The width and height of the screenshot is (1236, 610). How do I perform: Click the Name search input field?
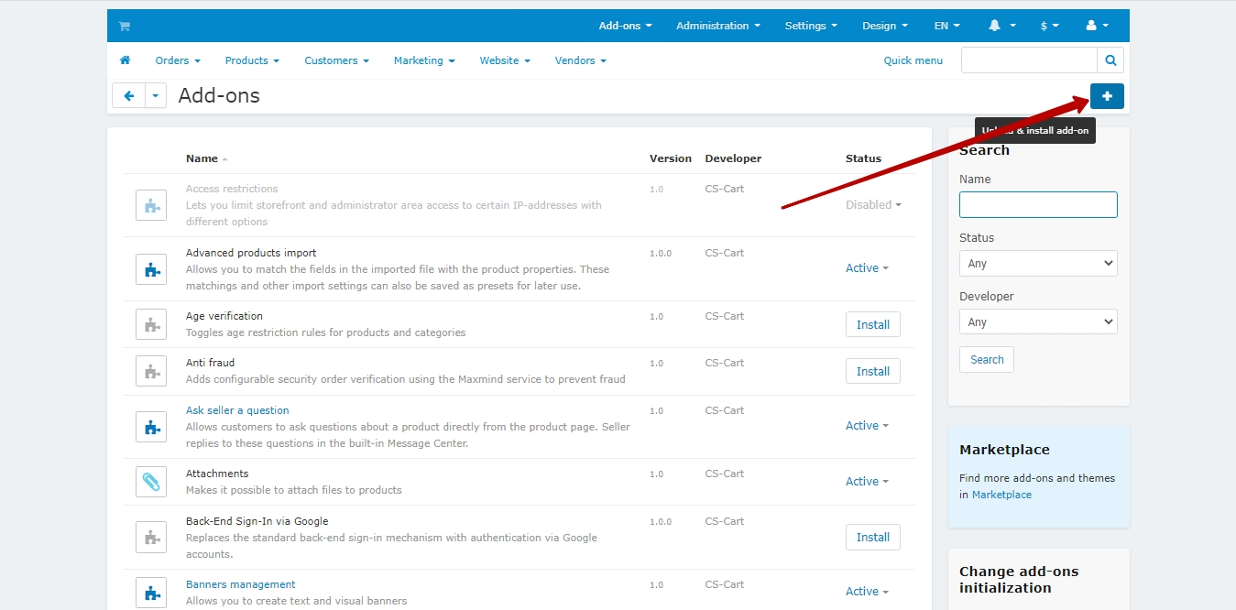pos(1038,204)
